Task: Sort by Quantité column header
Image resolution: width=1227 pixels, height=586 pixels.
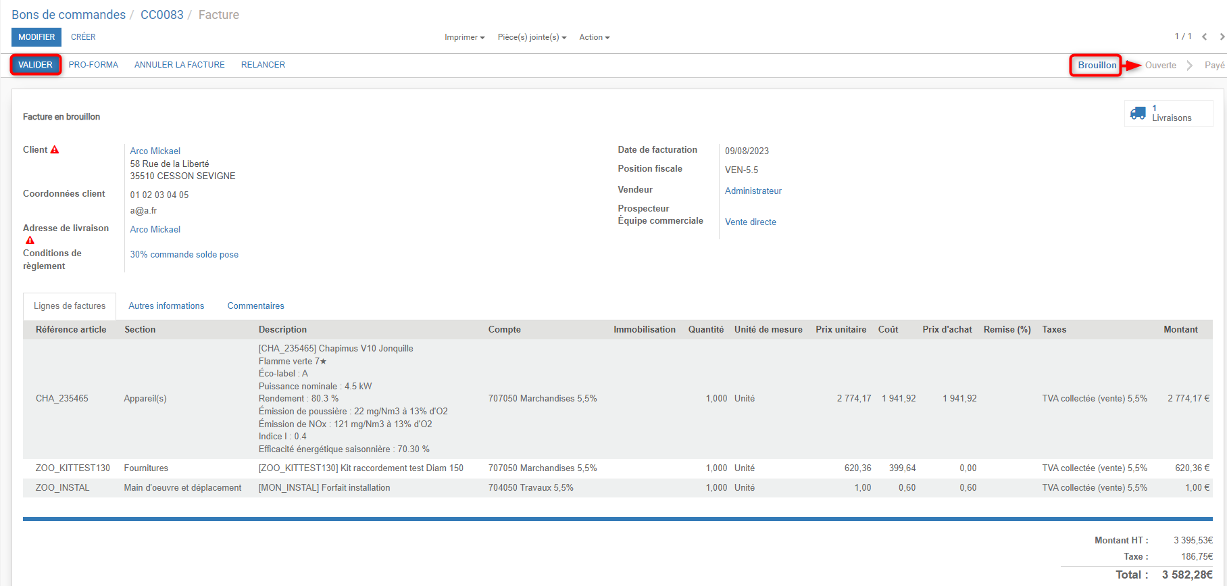Action: click(x=706, y=330)
